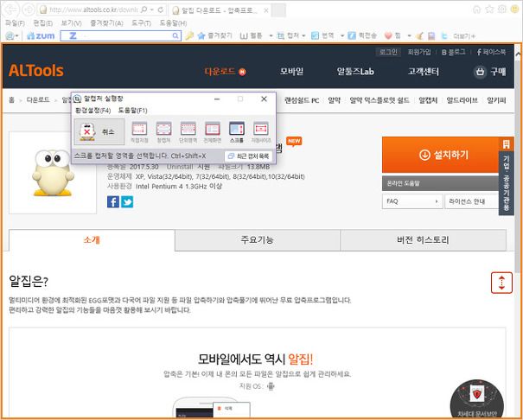Expand the 번역 toolbar dropdown arrow
523x420 pixels.
(342, 35)
